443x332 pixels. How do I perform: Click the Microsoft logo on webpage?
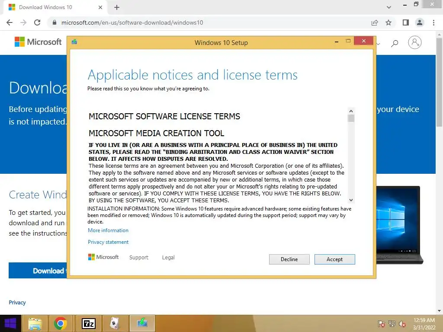tap(38, 42)
